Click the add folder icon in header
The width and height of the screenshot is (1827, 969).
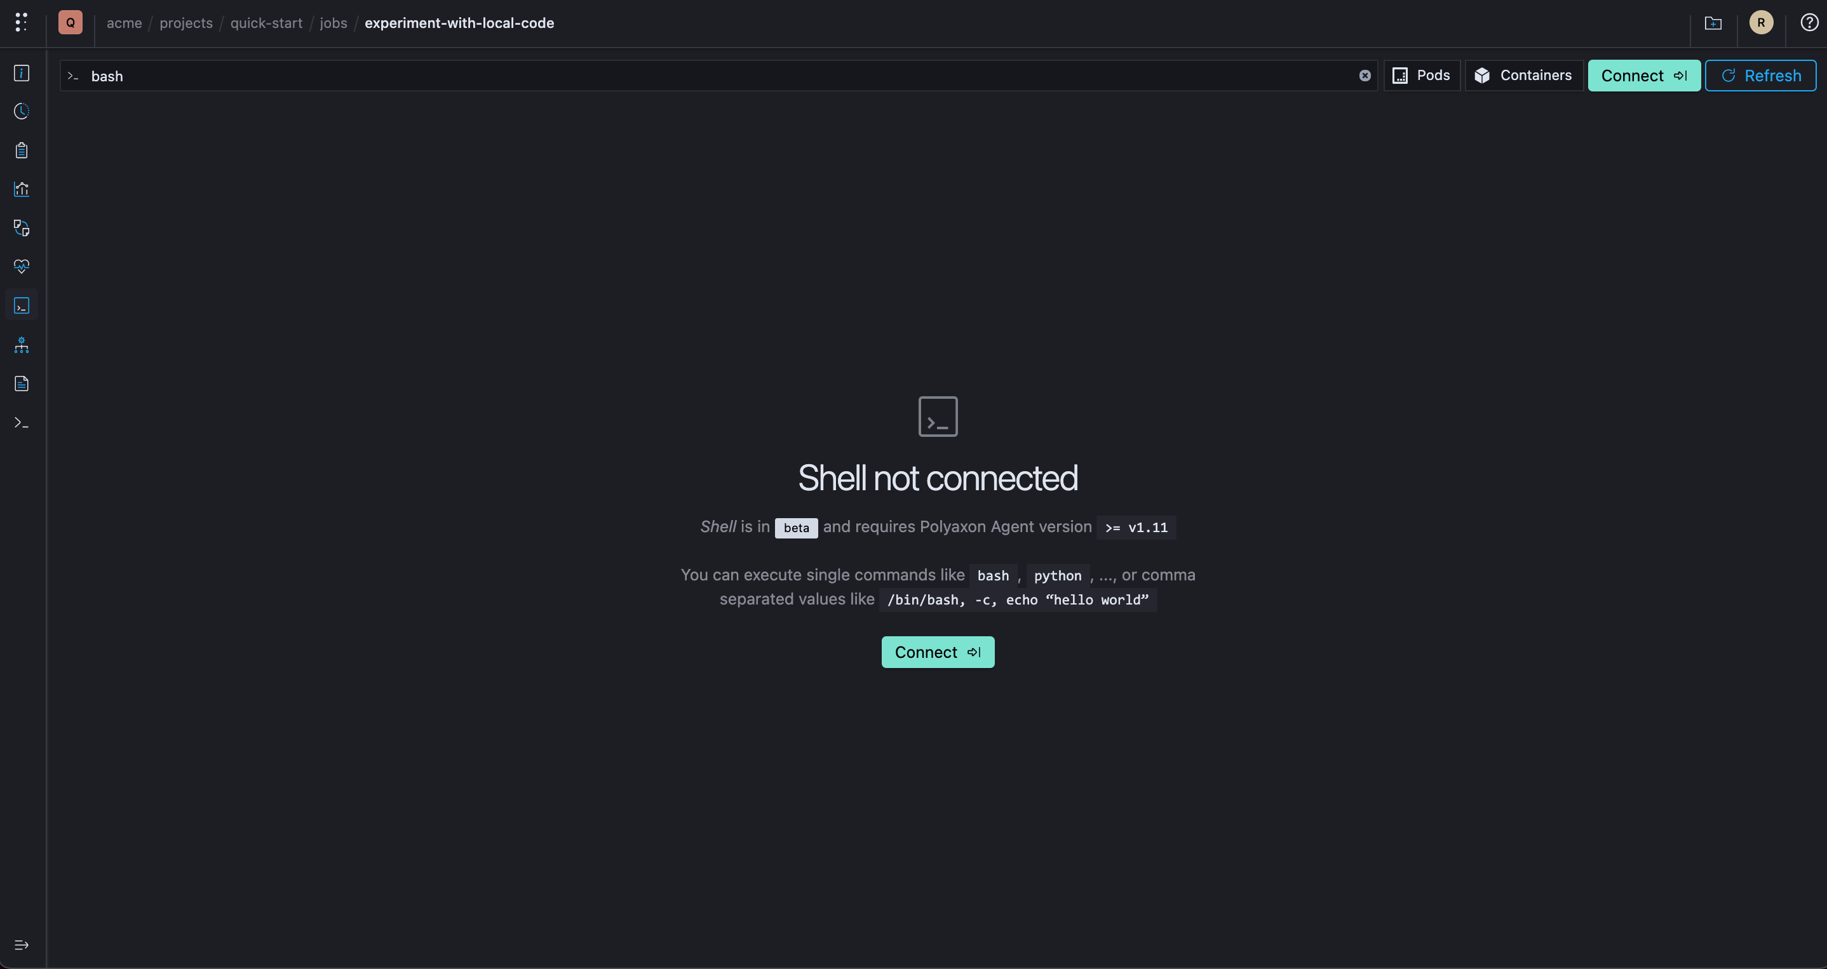[1713, 23]
